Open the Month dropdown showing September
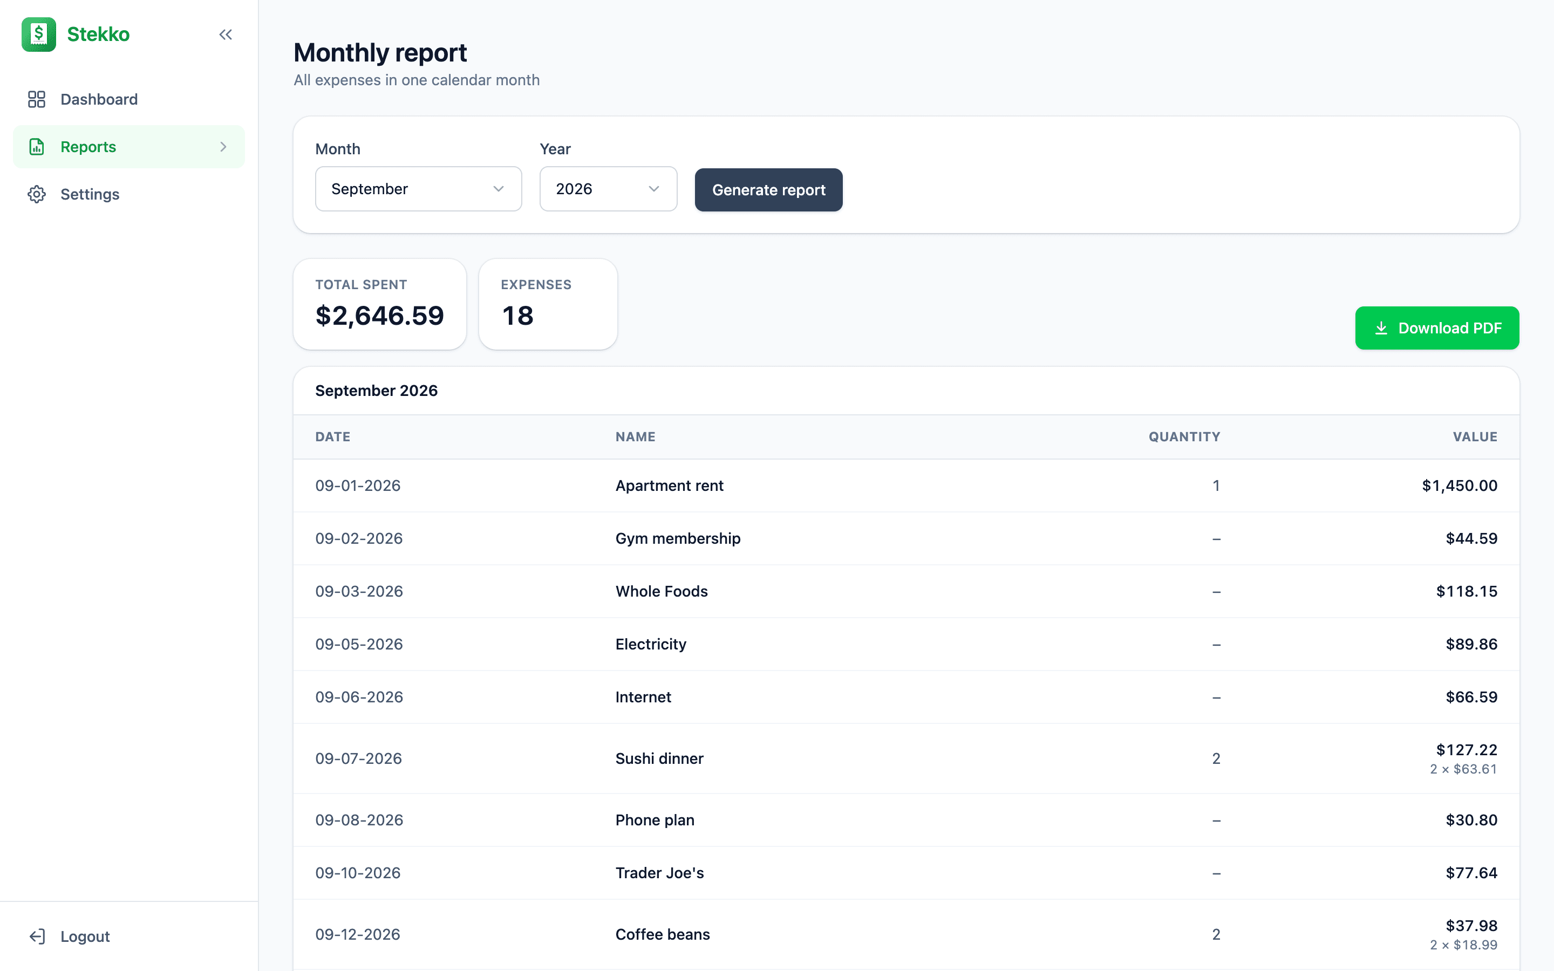 (x=419, y=189)
